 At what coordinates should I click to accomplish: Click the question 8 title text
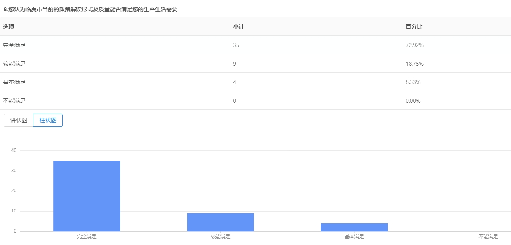coord(91,9)
